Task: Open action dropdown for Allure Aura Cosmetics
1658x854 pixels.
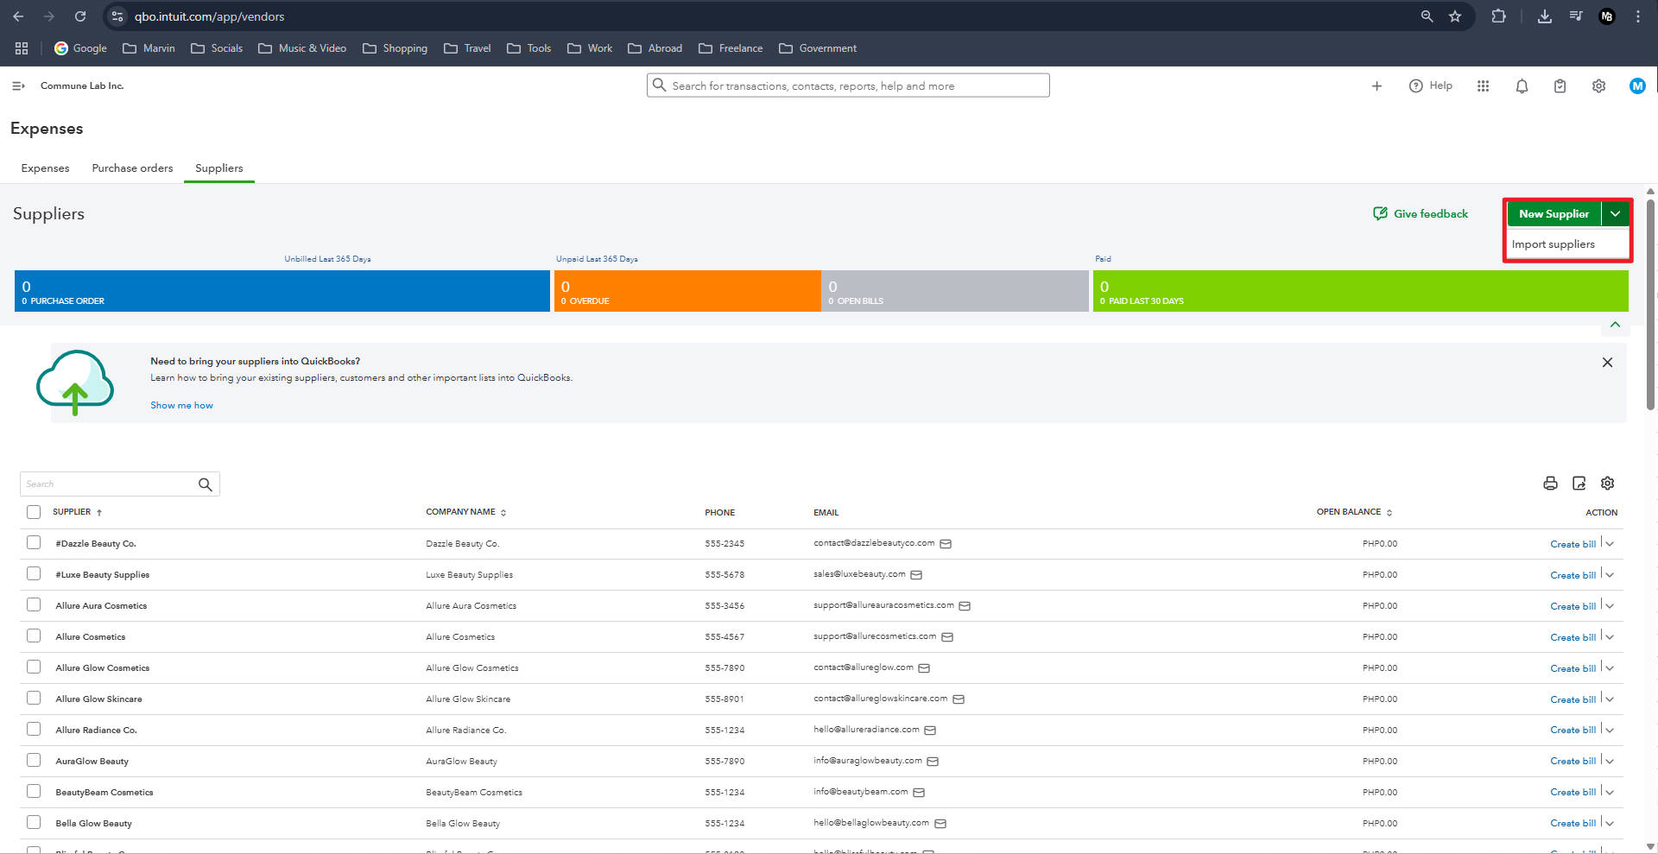Action: [x=1610, y=606]
